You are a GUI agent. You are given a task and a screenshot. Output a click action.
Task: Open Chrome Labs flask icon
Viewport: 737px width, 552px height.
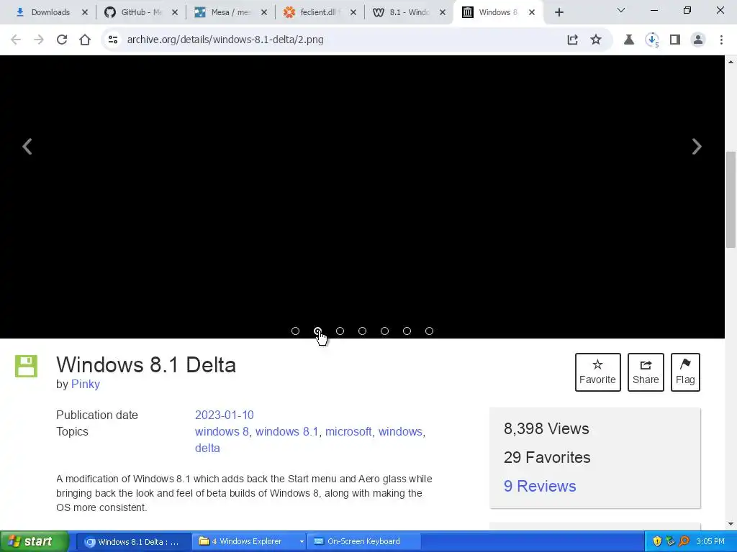tap(629, 40)
